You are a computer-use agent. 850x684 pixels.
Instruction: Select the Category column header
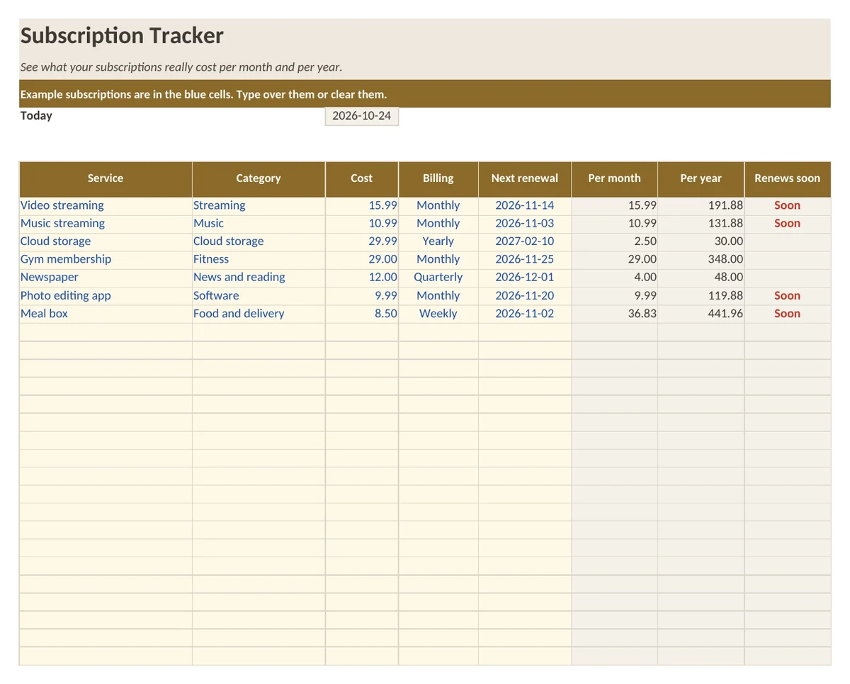(x=259, y=178)
